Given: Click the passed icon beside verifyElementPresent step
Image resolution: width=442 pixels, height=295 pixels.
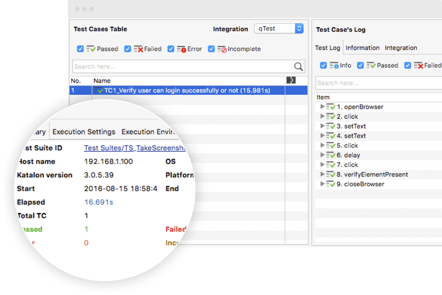Looking at the screenshot, I should [x=331, y=174].
